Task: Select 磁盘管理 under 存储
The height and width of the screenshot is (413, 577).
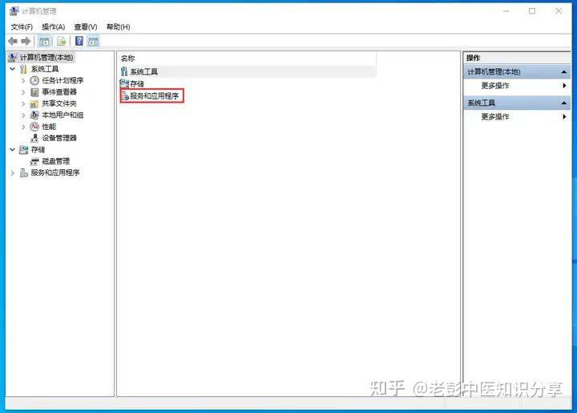Action: [x=55, y=161]
